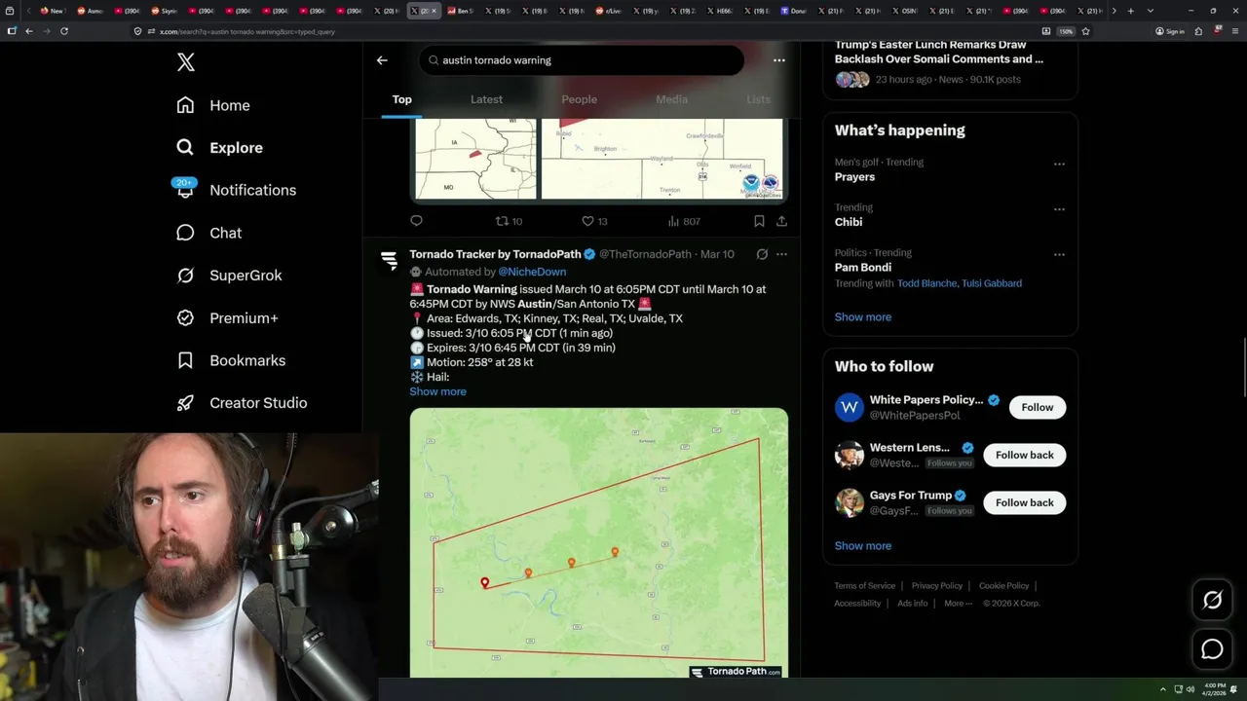Bookmark the post with 807 views
The image size is (1247, 701).
click(x=759, y=221)
